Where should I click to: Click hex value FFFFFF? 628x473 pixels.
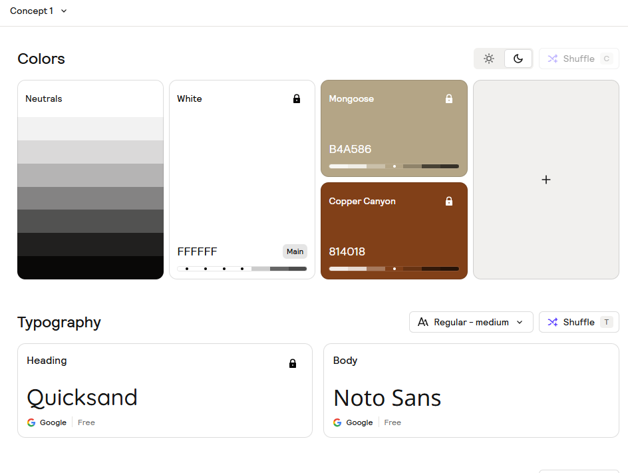(197, 251)
